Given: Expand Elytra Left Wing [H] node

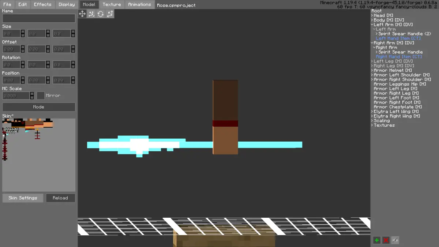Looking at the screenshot, I should (372, 112).
